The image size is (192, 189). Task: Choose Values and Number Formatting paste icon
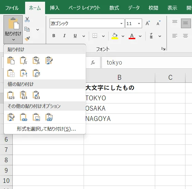coord(23,95)
